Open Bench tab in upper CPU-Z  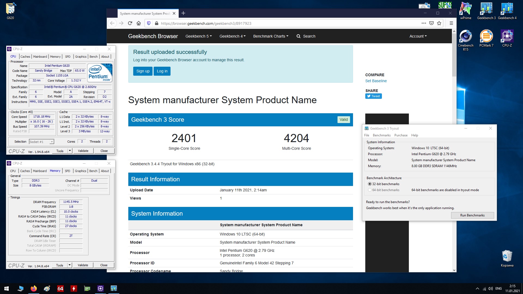click(93, 57)
